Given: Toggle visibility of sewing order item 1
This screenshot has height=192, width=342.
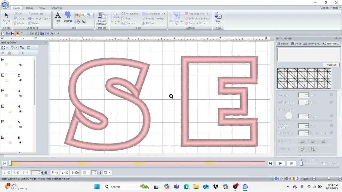Looking at the screenshot, I should [x=21, y=65].
